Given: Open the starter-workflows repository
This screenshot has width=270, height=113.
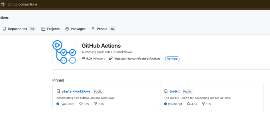Looking at the screenshot, I should (x=76, y=91).
